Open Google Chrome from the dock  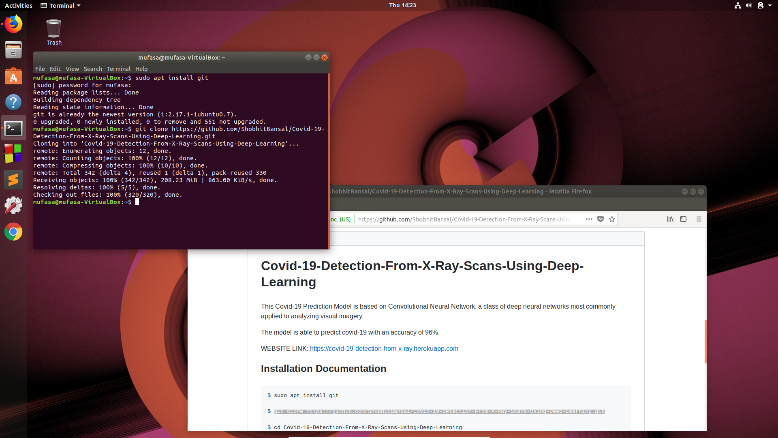pos(13,232)
